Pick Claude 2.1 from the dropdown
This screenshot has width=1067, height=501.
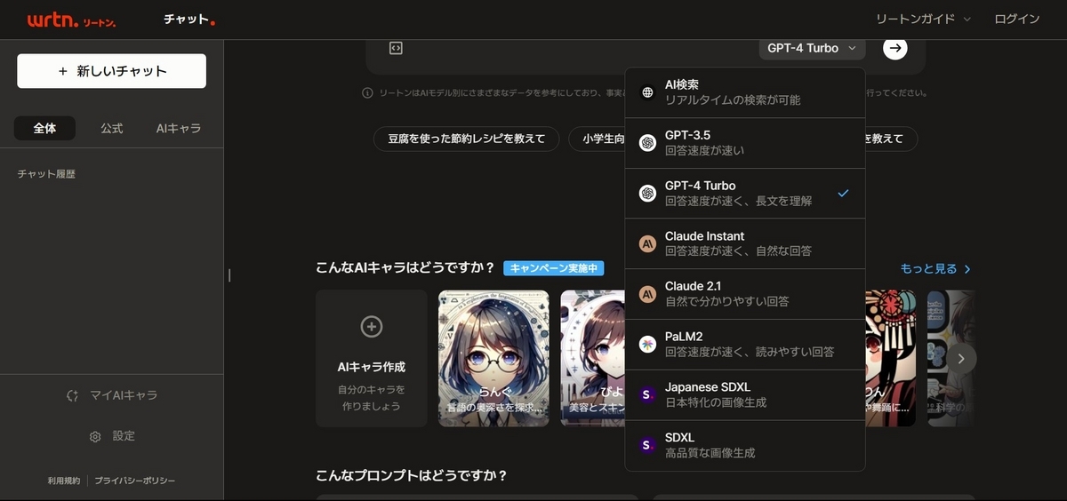tap(745, 294)
